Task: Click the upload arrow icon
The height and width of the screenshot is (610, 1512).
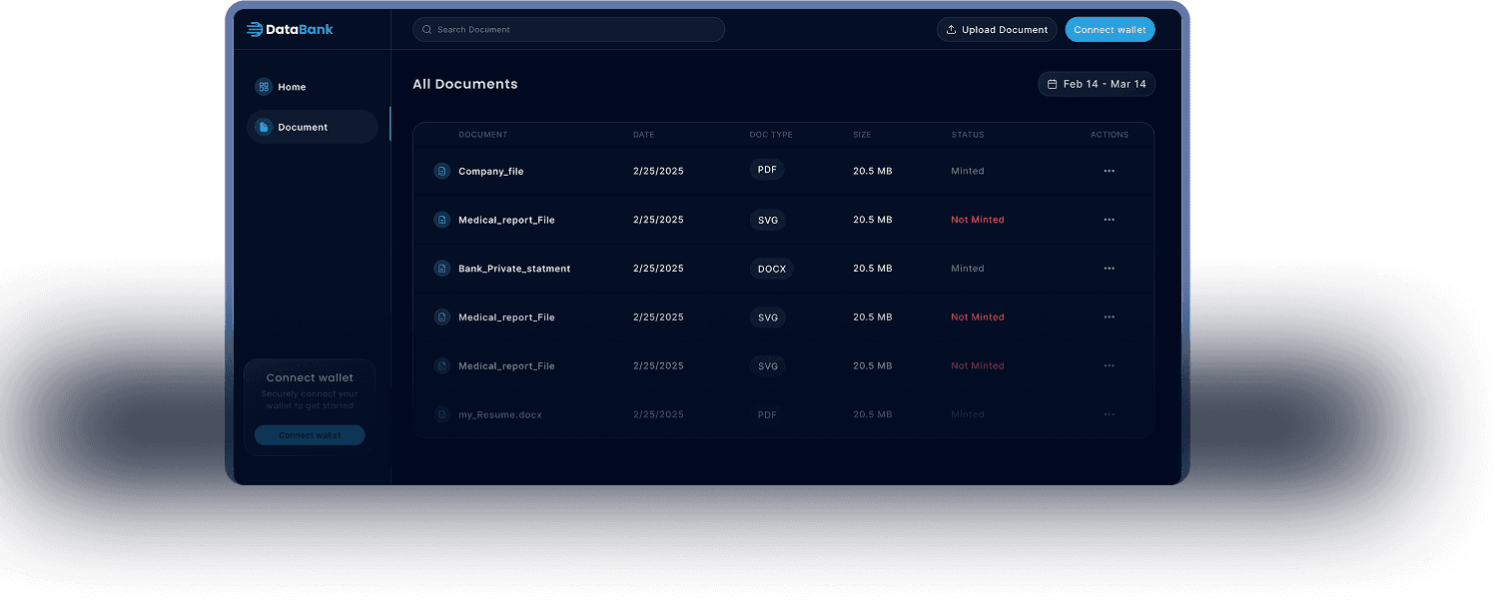Action: [951, 30]
